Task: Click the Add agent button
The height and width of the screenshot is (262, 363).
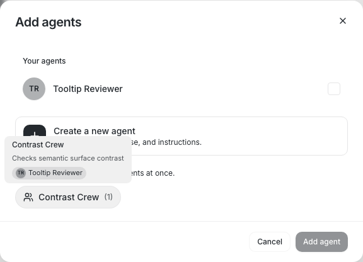Action: [321, 242]
